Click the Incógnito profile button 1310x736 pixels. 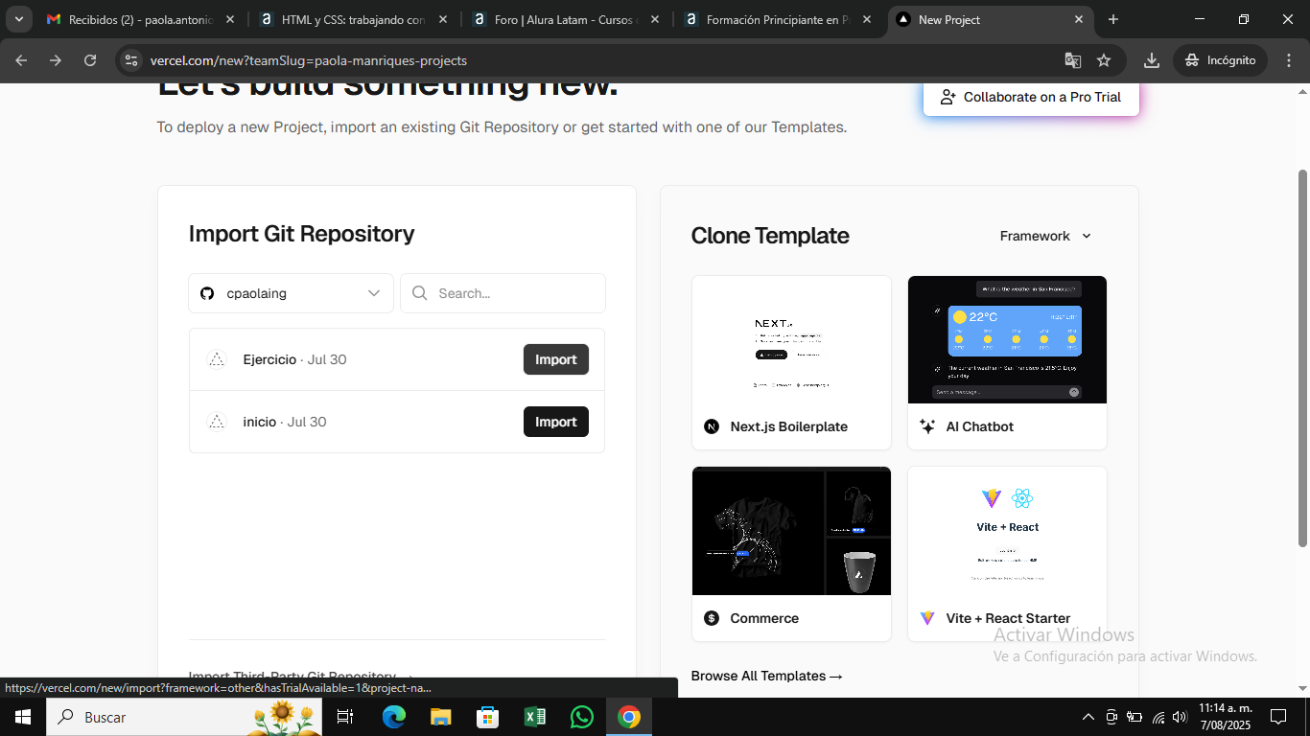tap(1220, 60)
